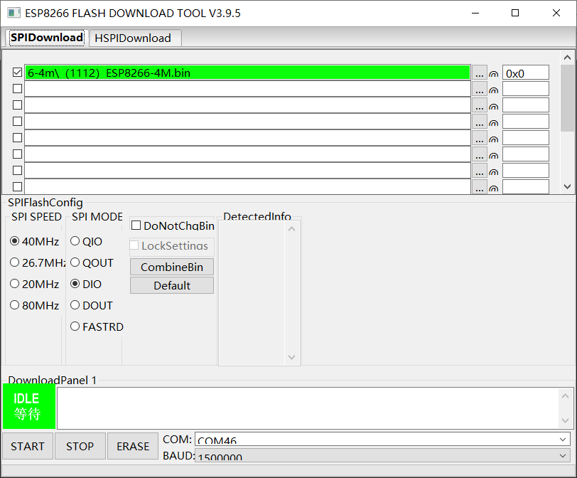Open file browser '...' on fifth row
577x478 pixels.
pos(479,138)
